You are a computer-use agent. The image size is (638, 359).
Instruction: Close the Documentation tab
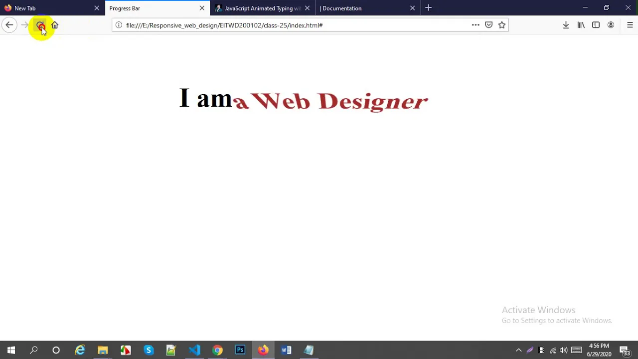coord(412,8)
